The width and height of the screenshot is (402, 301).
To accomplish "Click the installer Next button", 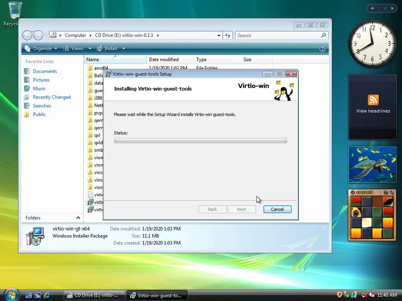I will pos(241,209).
